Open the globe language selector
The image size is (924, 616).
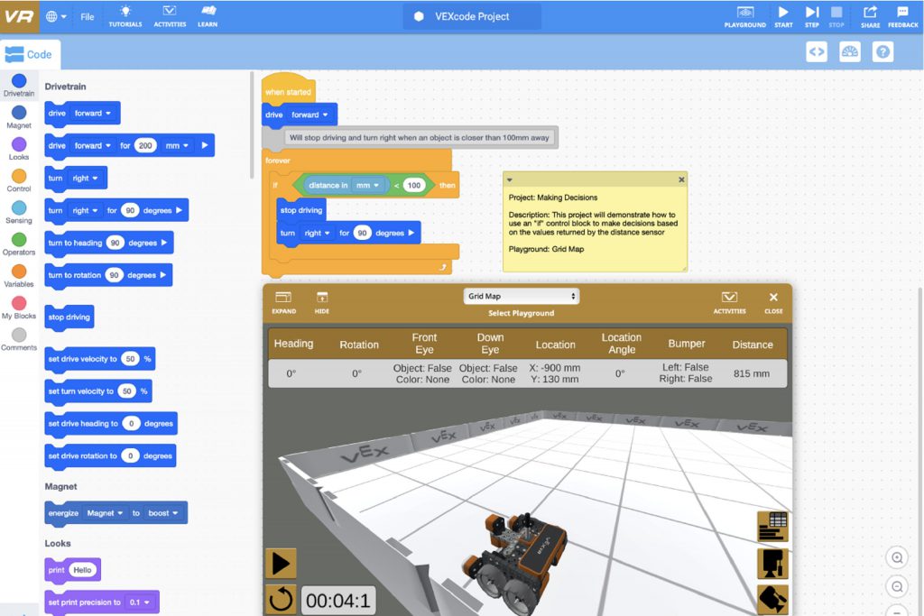pos(56,16)
